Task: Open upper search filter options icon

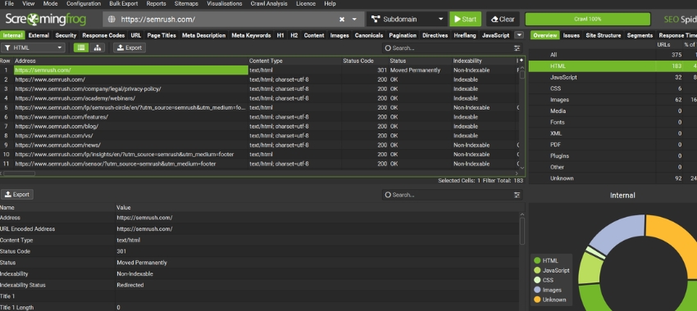Action: tap(517, 48)
